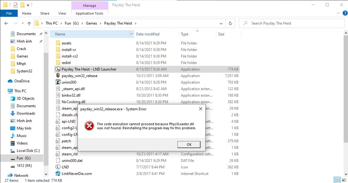Expand the Network tree node

click(4, 176)
